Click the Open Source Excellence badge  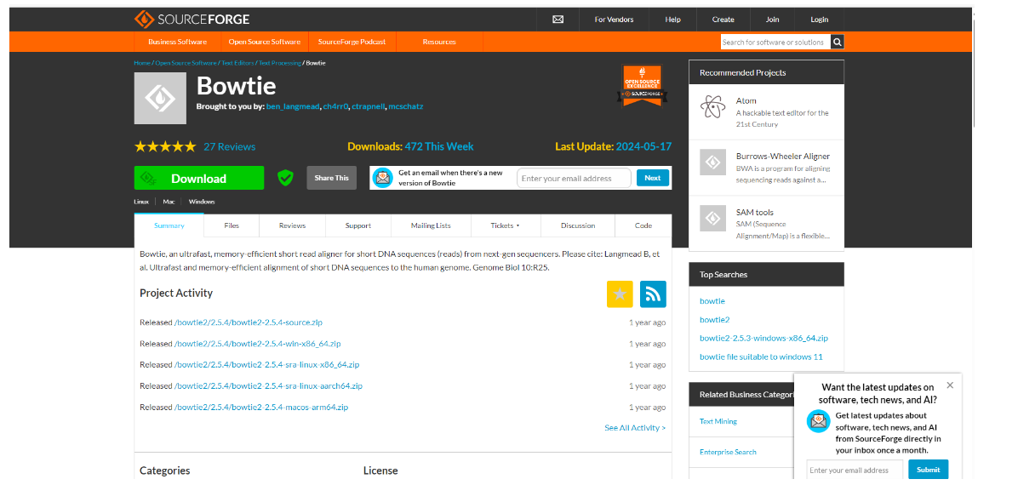pyautogui.click(x=643, y=85)
